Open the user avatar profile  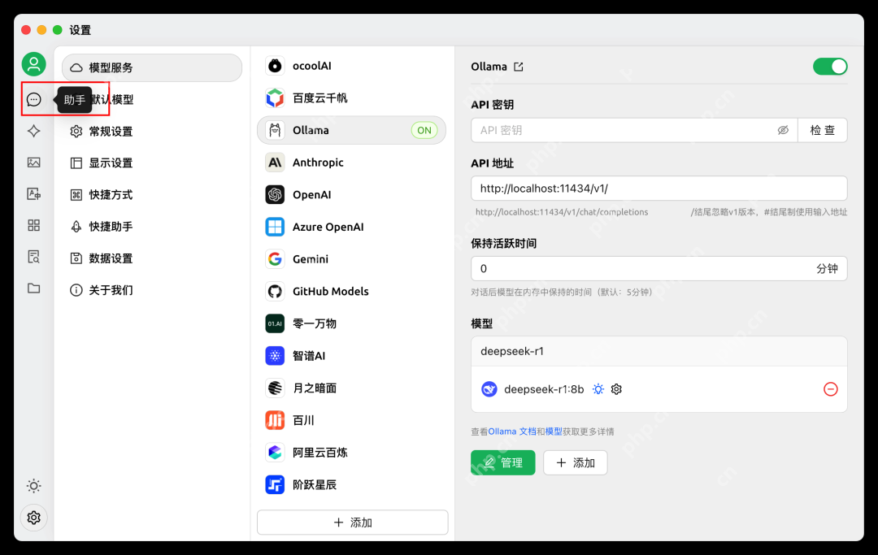click(x=33, y=63)
